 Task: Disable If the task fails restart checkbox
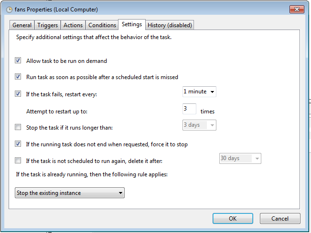tap(18, 93)
